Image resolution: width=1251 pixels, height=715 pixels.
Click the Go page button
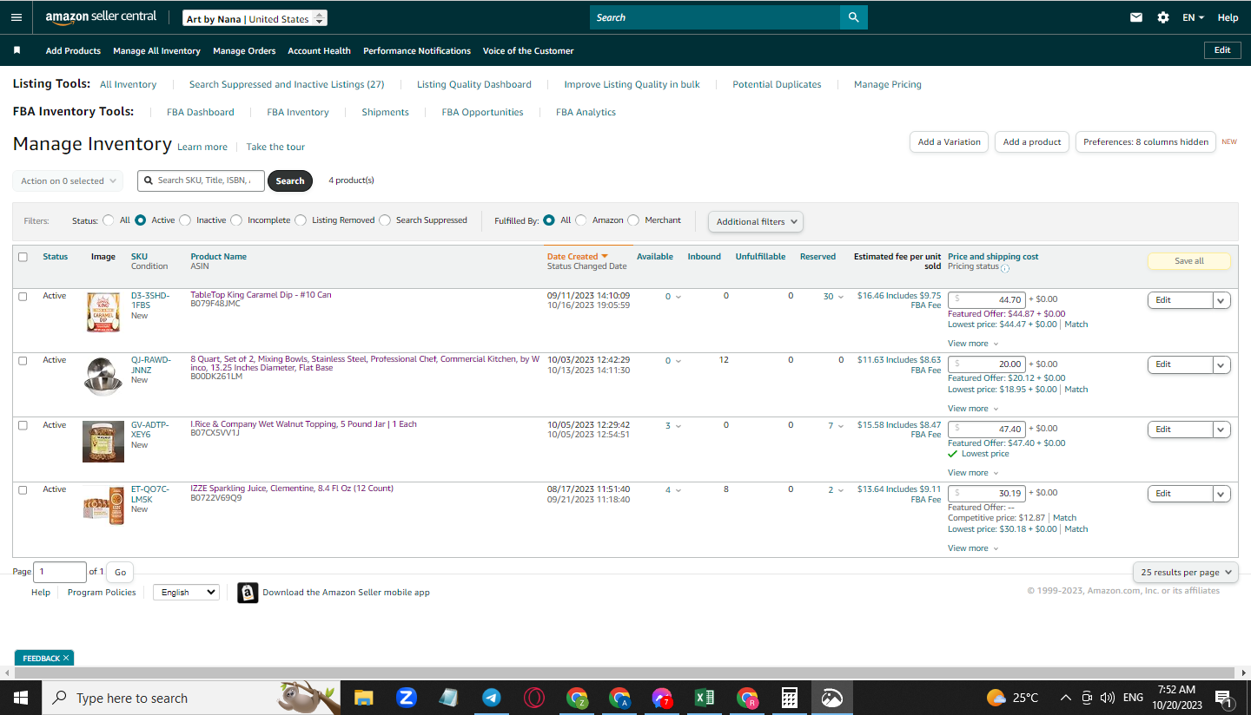pos(120,572)
